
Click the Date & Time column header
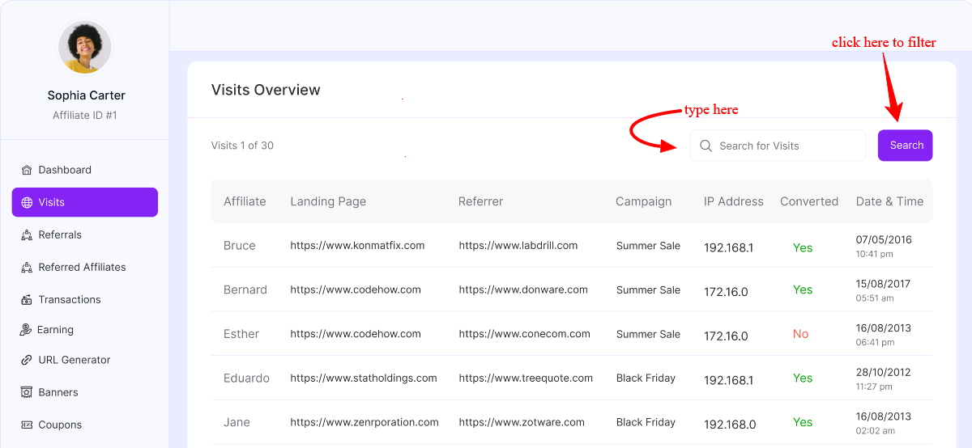click(889, 201)
